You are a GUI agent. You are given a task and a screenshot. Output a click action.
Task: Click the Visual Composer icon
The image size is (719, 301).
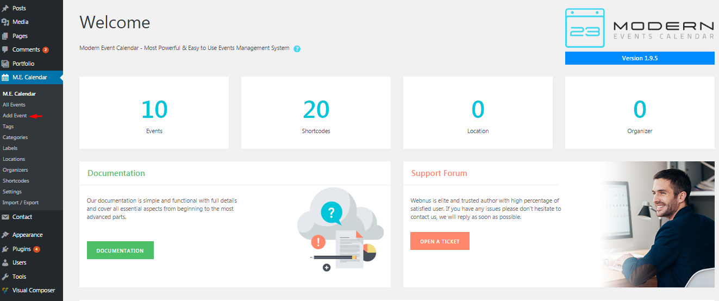(5, 290)
